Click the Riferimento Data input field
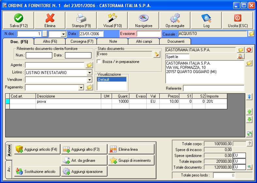The height and width of the screenshot is (183, 257). pos(78,55)
